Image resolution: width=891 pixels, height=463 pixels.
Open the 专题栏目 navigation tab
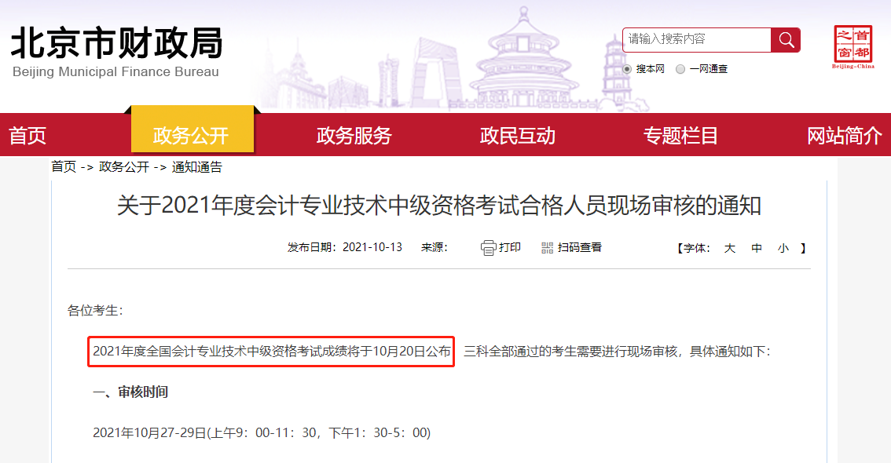[680, 135]
